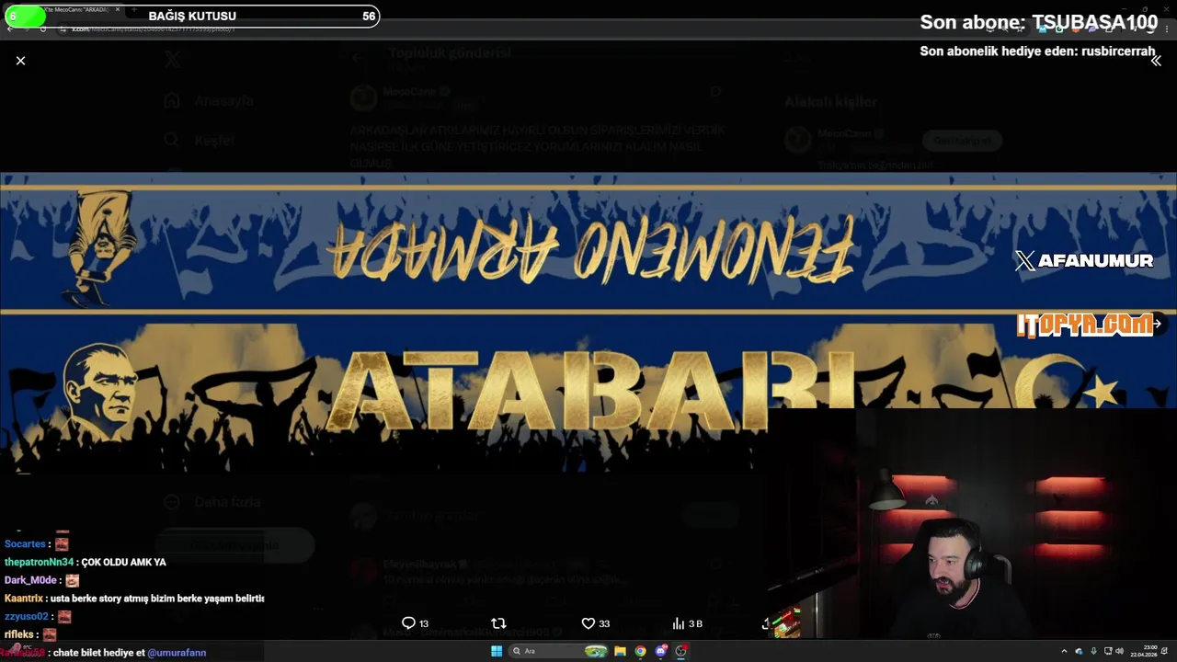Open the view count stats showing 3 B

click(x=687, y=623)
